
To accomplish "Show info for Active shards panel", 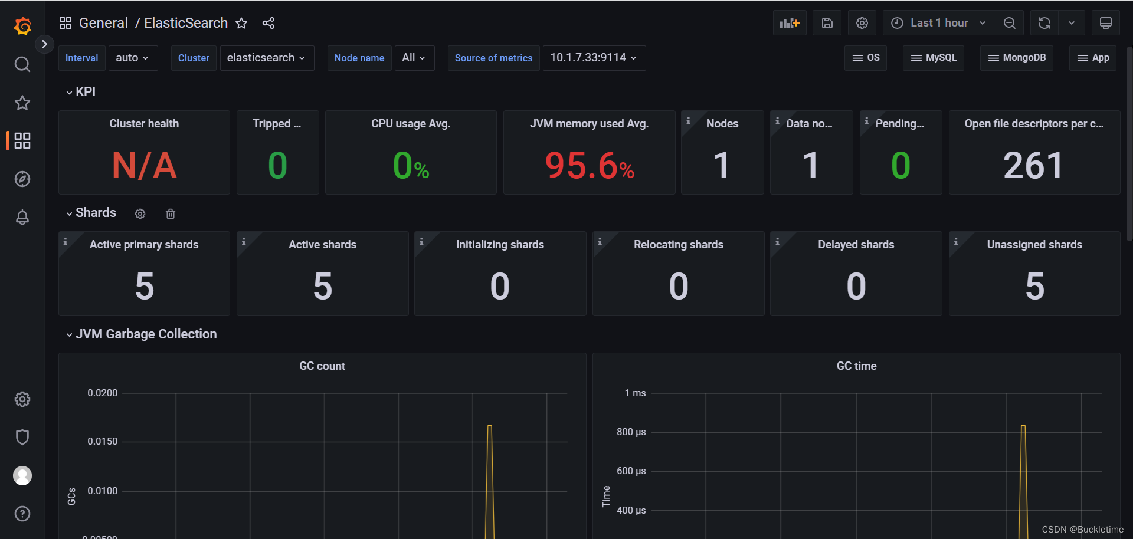I will tap(244, 241).
